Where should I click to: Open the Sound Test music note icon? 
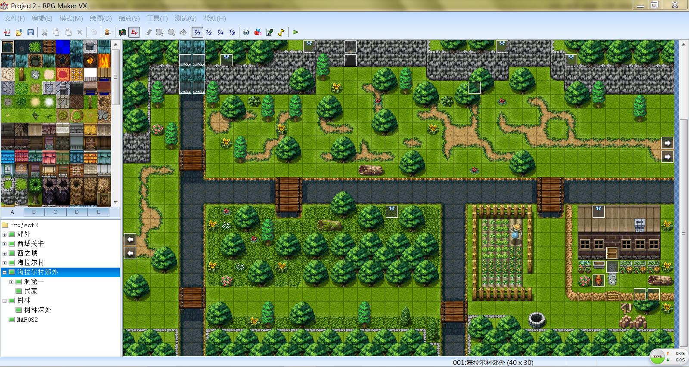point(281,32)
